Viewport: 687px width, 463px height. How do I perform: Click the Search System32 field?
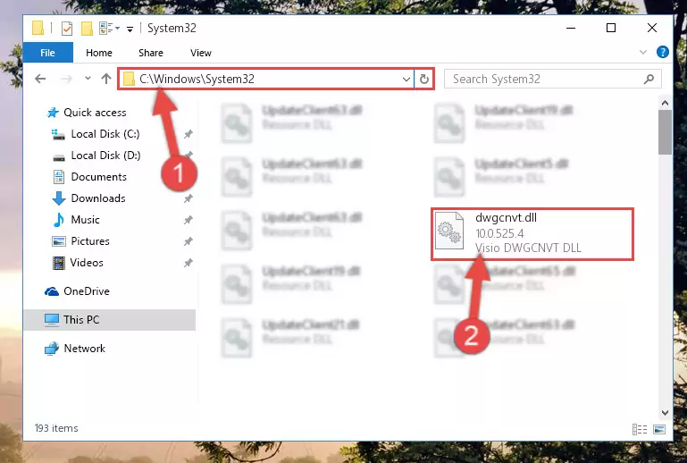pyautogui.click(x=552, y=79)
